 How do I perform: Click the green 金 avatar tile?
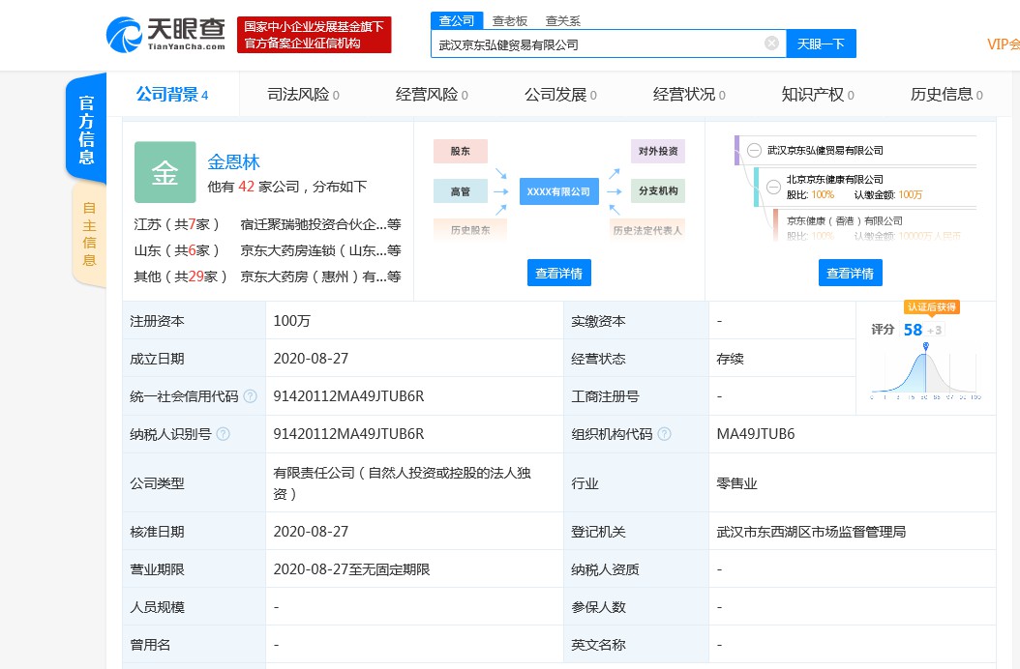165,172
